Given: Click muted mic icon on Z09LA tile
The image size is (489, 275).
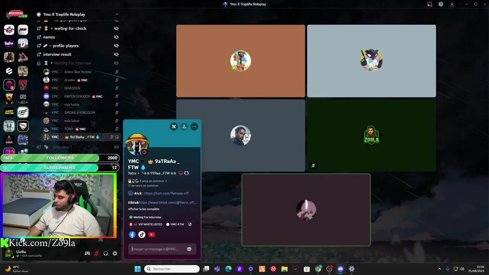Looking at the screenshot, I should 313,165.
